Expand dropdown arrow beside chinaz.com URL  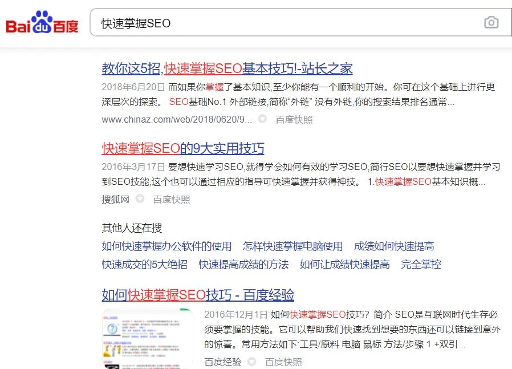click(262, 119)
